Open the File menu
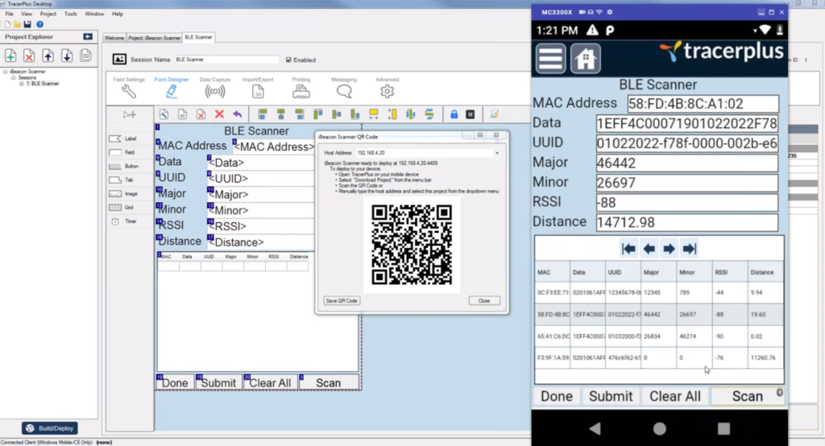825x446 pixels. coord(10,14)
